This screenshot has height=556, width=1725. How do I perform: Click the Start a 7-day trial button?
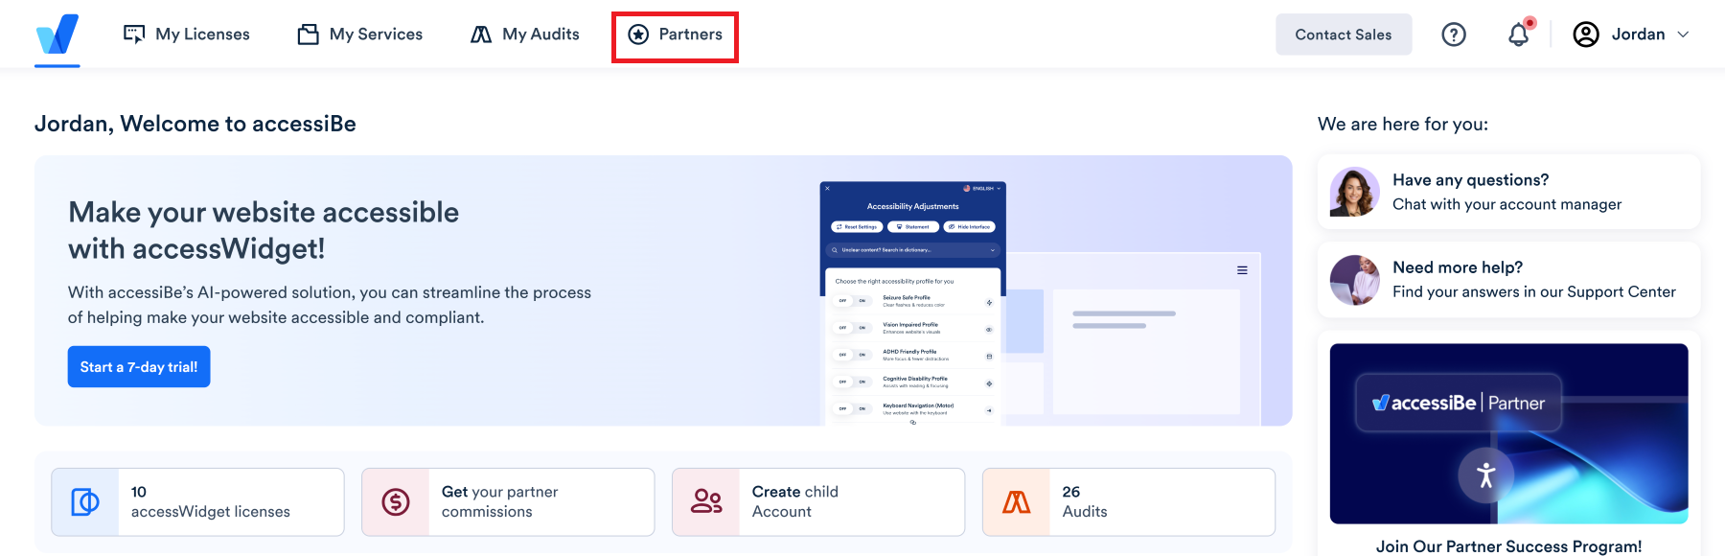(138, 366)
